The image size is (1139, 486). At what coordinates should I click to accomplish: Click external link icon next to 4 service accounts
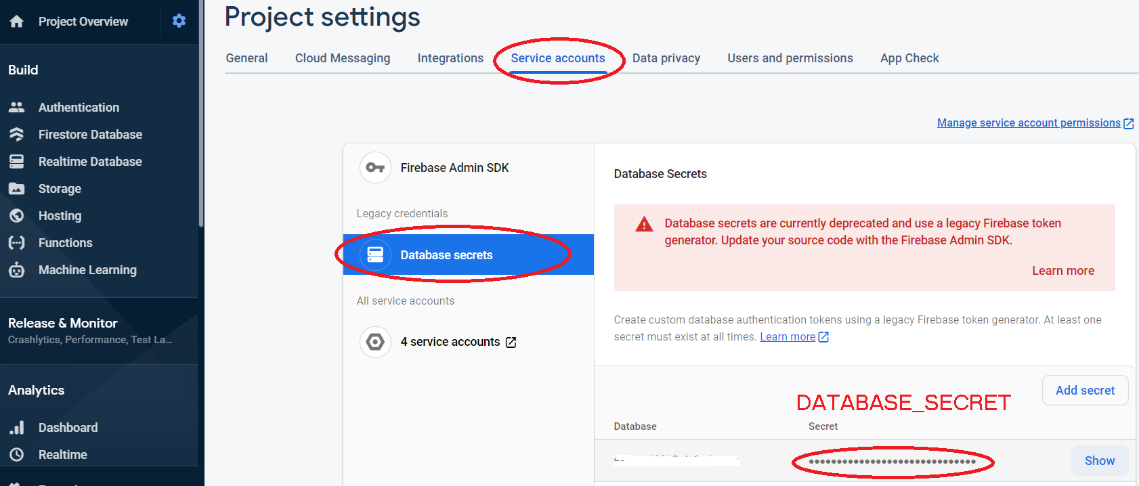[511, 343]
